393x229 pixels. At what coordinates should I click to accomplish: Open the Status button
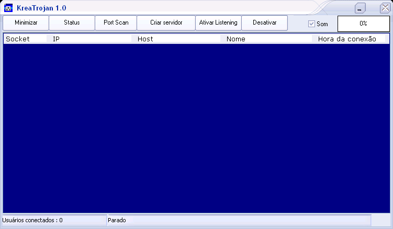72,23
